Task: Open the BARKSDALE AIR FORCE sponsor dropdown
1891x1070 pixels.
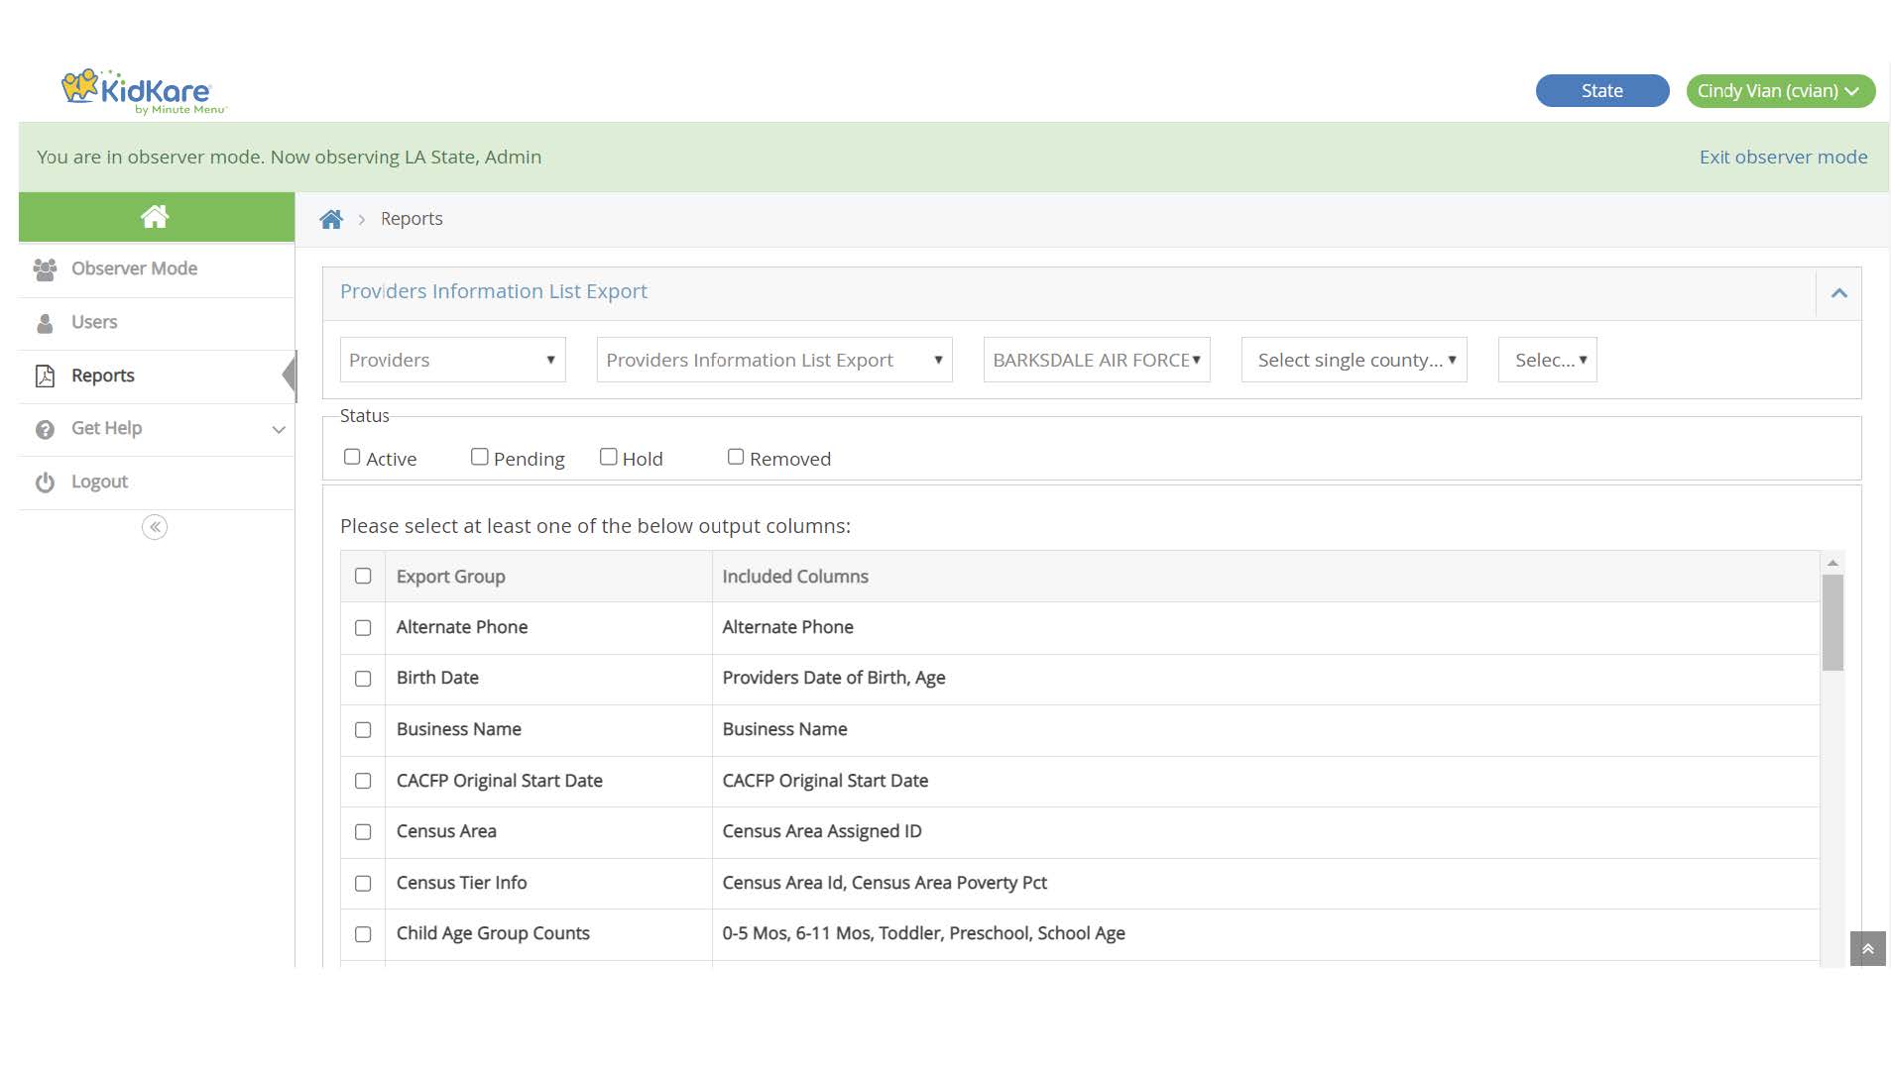Action: click(1097, 360)
